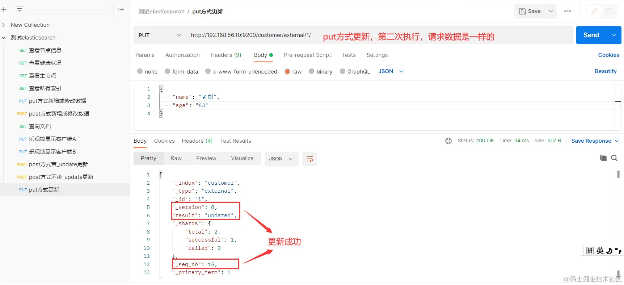The width and height of the screenshot is (624, 285).
Task: Open the post方式新增或修改数据 request
Action: [x=59, y=114]
